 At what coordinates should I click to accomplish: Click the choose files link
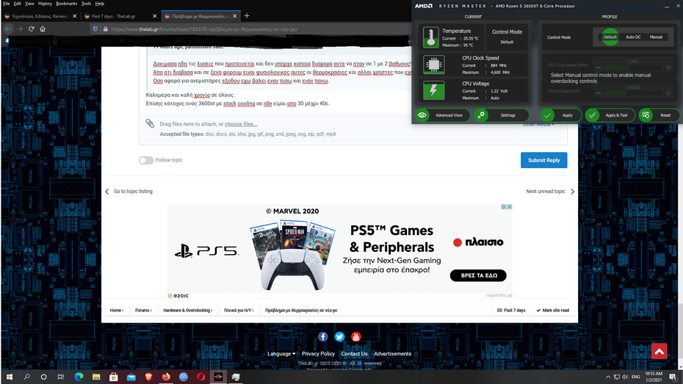click(241, 124)
